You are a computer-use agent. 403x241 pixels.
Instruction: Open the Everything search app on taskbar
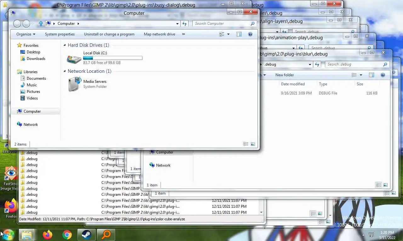106,235
